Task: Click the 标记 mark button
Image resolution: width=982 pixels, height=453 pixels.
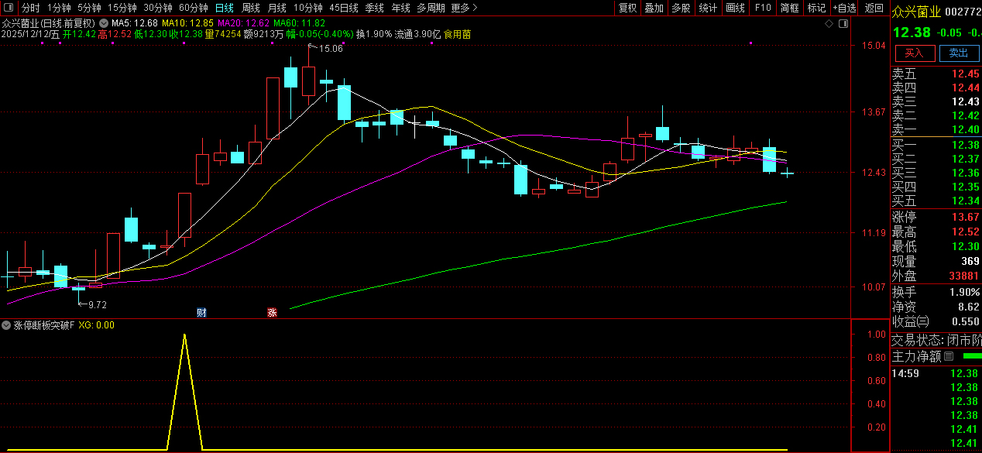Action: (816, 8)
